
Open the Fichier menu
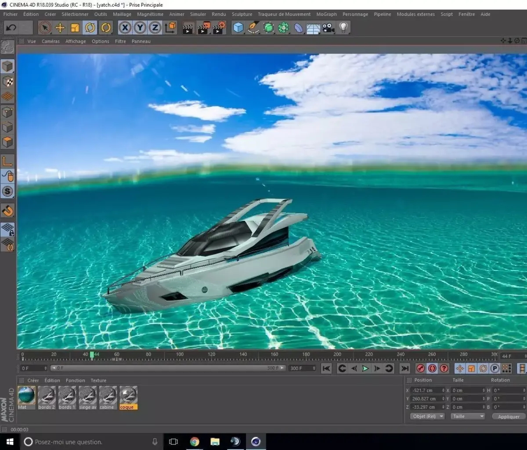11,14
